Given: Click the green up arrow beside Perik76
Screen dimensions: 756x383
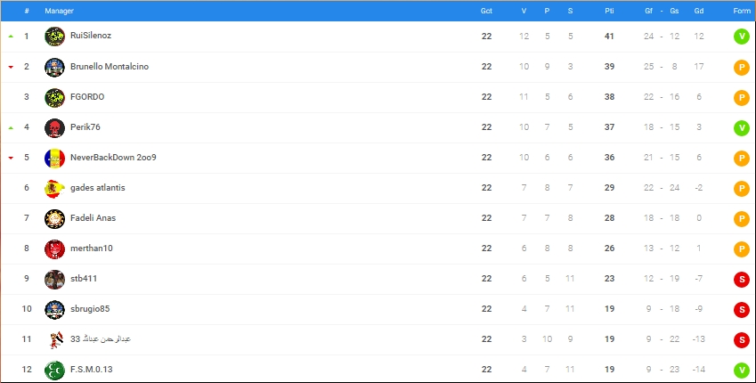Looking at the screenshot, I should tap(11, 127).
